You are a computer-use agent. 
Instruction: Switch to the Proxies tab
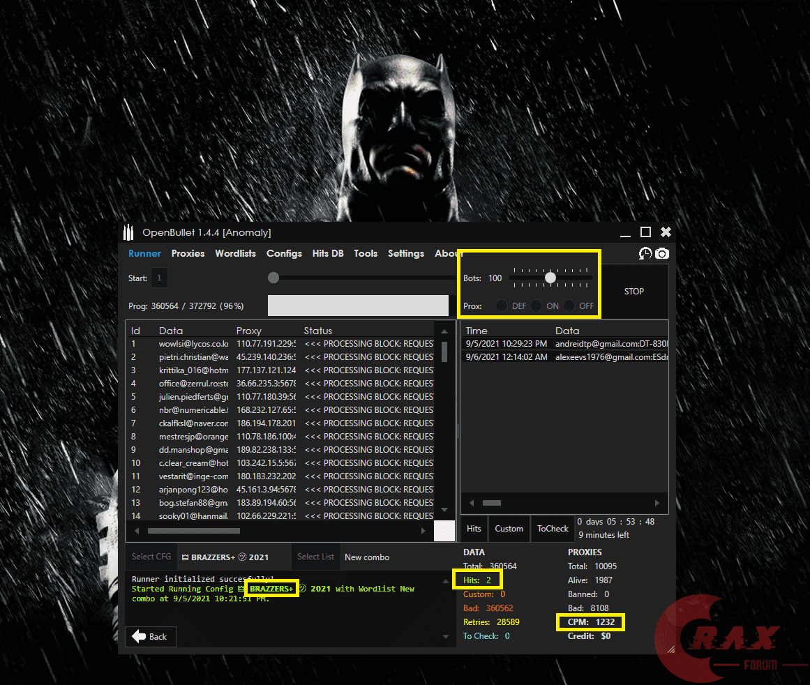tap(188, 253)
